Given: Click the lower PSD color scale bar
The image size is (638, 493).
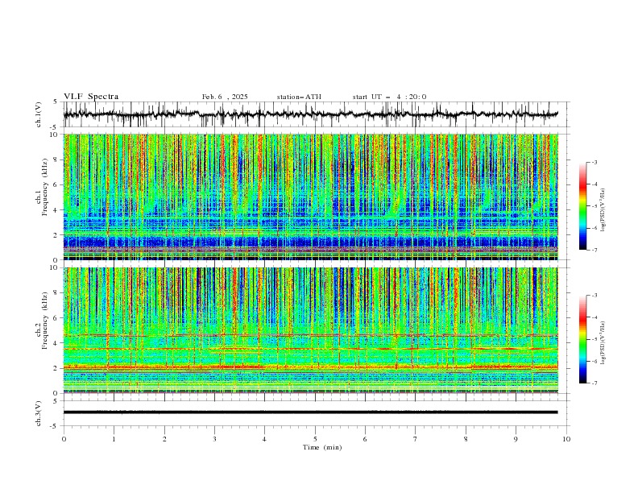Looking at the screenshot, I should tap(583, 339).
